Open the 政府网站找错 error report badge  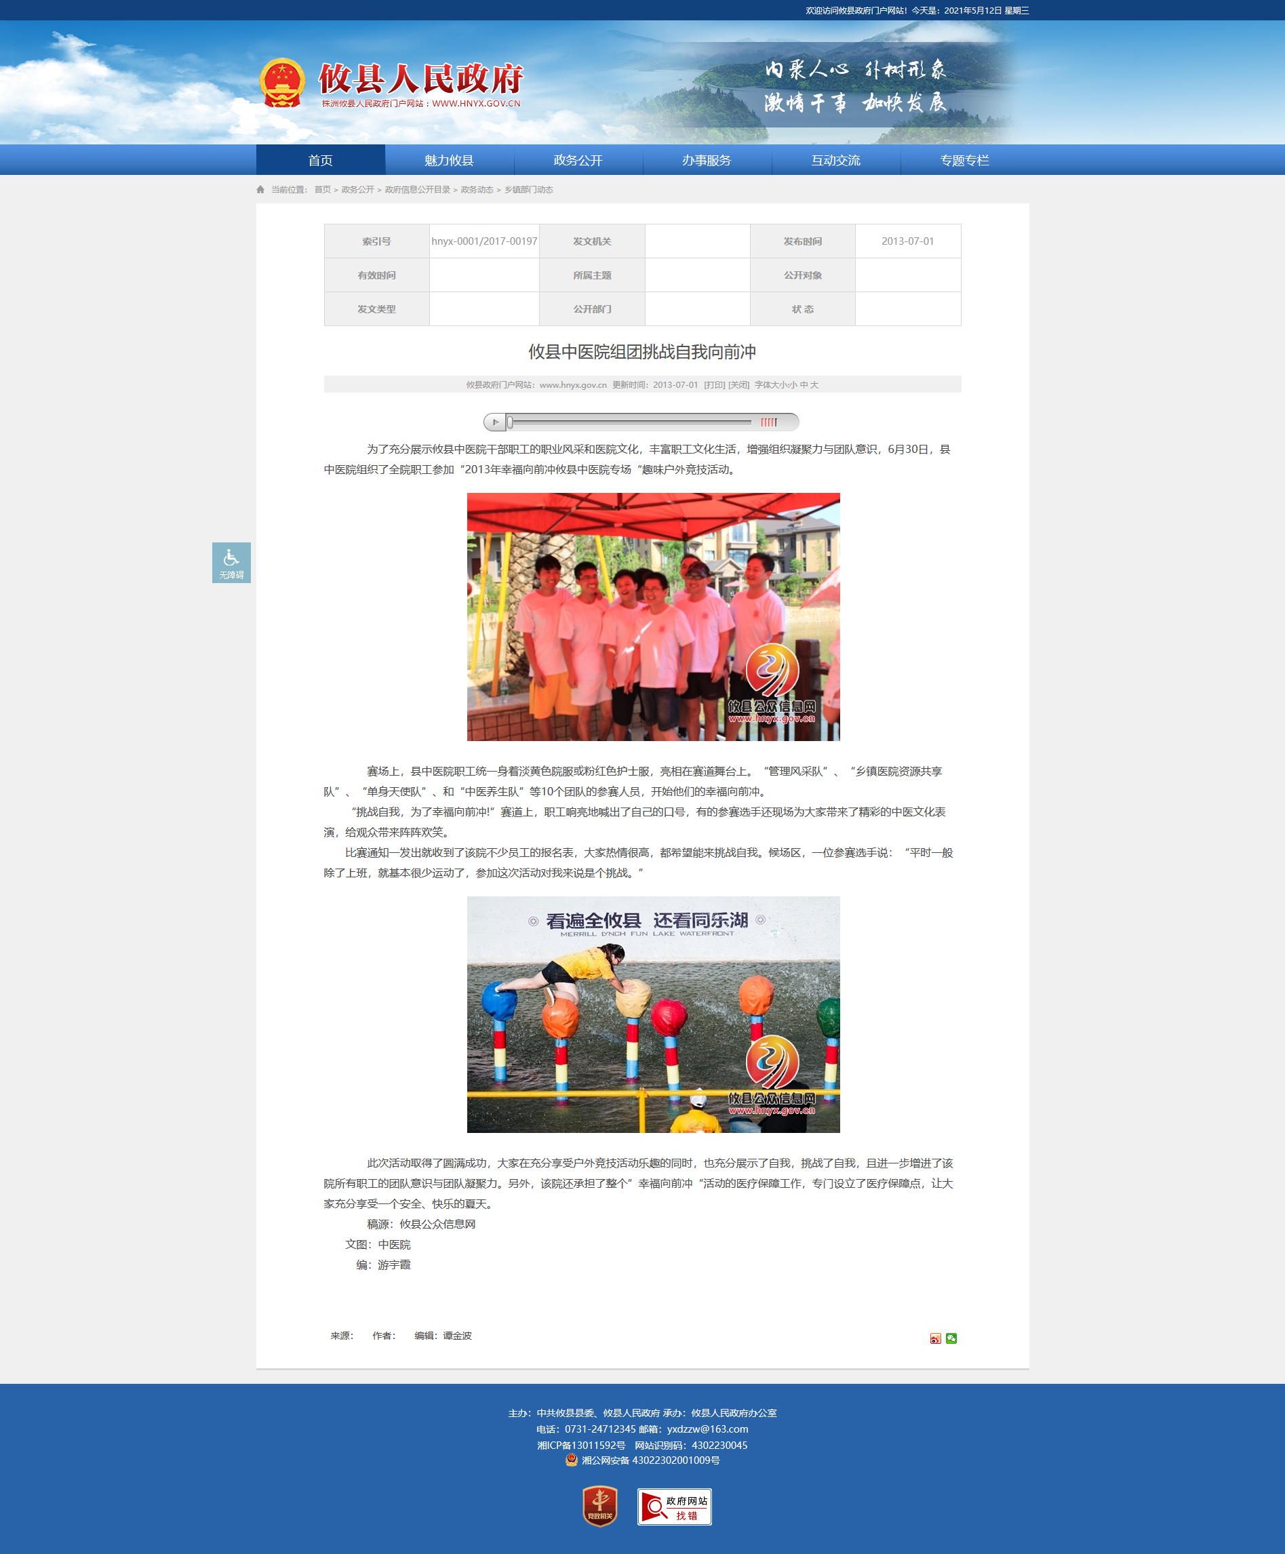[673, 1507]
